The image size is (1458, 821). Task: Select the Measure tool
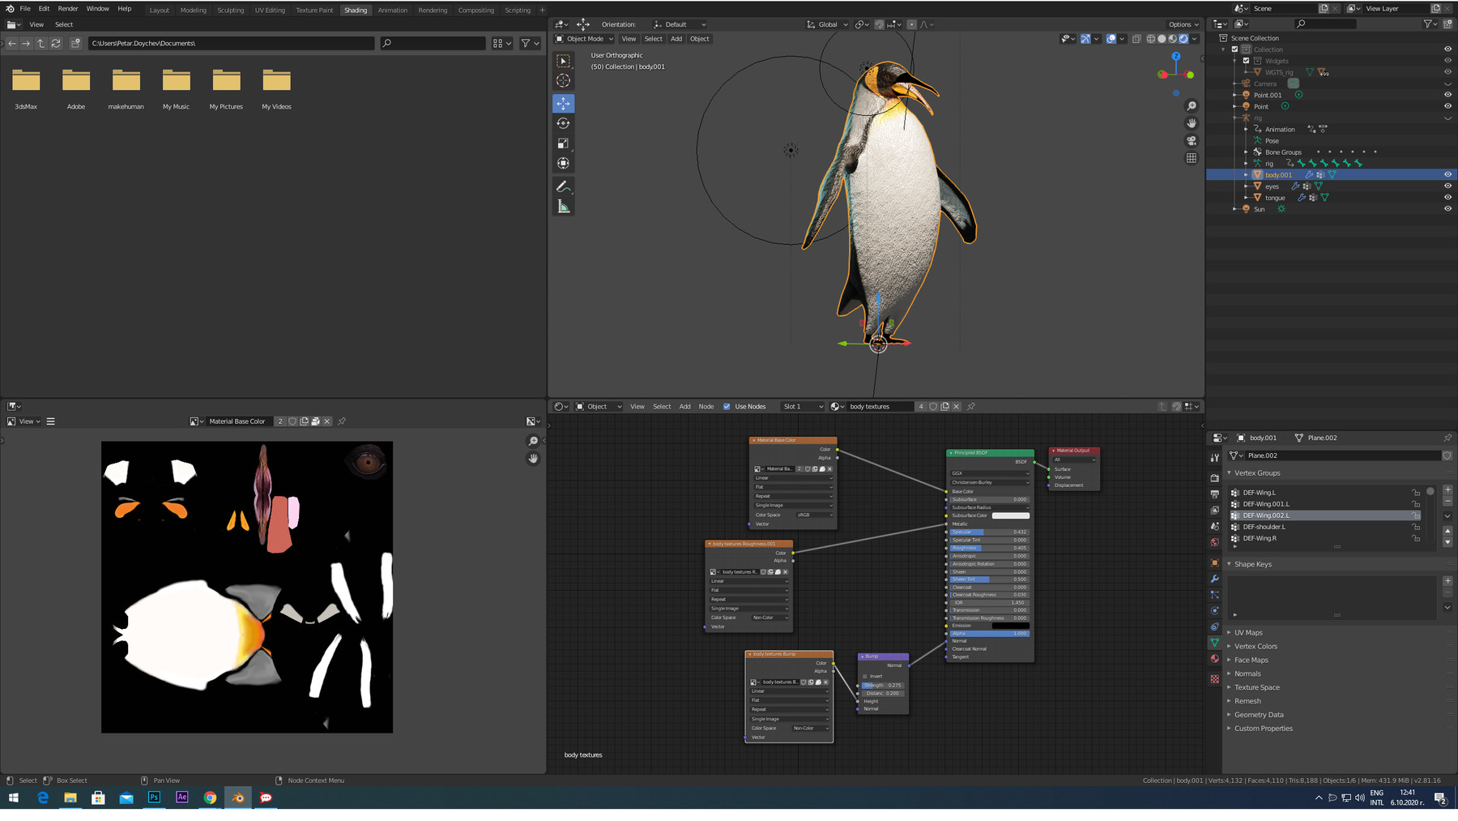coord(563,207)
